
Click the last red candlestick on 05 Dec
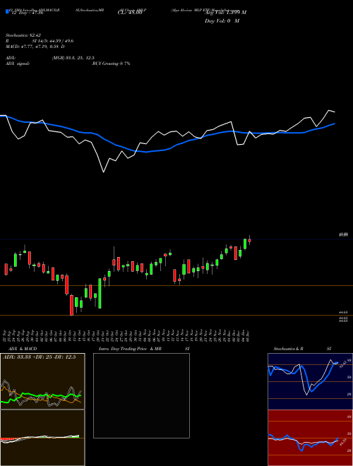pos(249,241)
